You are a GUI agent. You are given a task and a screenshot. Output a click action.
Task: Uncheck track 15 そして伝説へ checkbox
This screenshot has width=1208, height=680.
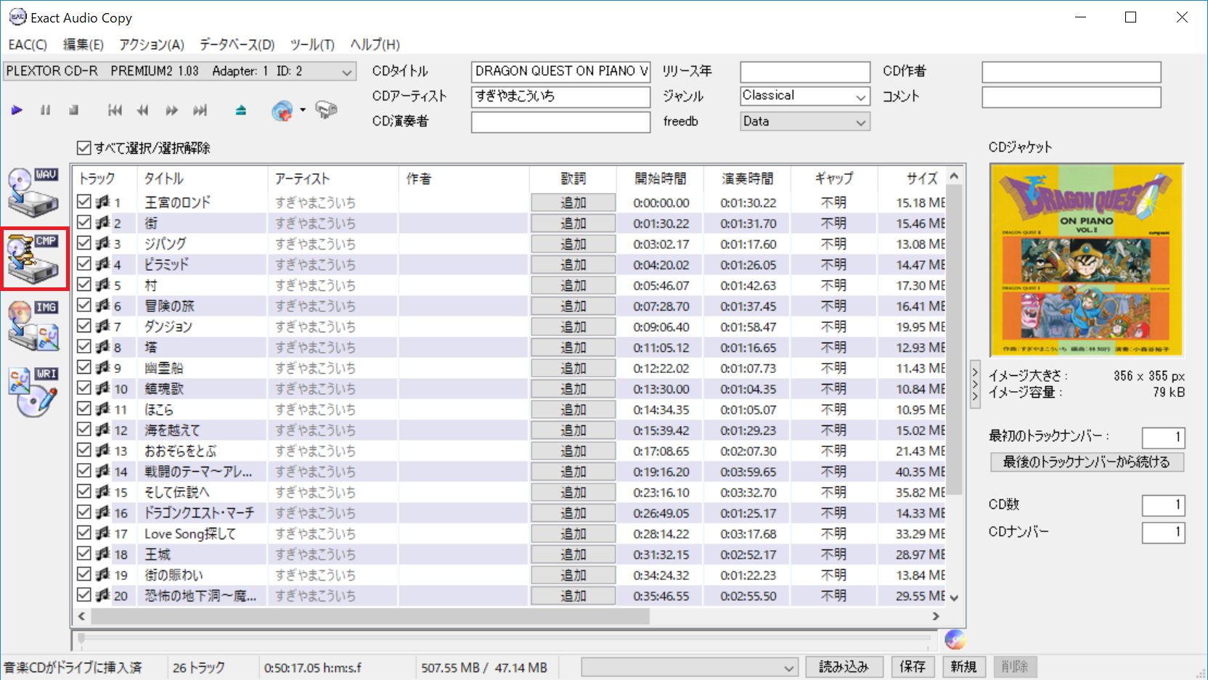[x=84, y=491]
